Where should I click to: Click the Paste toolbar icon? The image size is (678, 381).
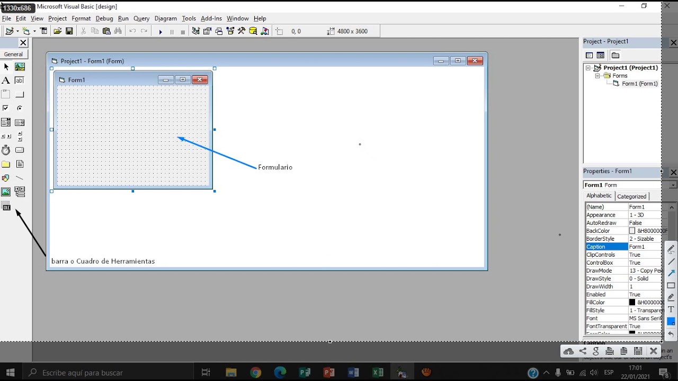coord(106,31)
